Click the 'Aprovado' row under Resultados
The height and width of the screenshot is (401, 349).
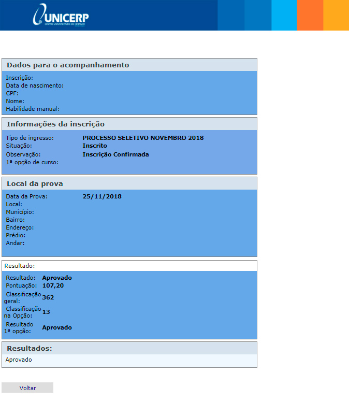click(19, 360)
